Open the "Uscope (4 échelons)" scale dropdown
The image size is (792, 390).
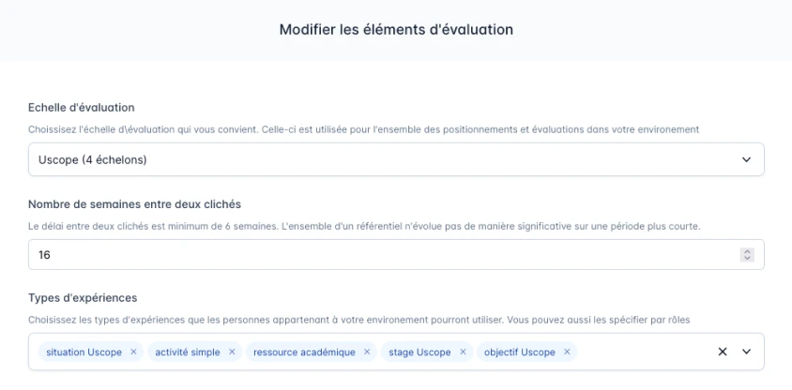(396, 159)
